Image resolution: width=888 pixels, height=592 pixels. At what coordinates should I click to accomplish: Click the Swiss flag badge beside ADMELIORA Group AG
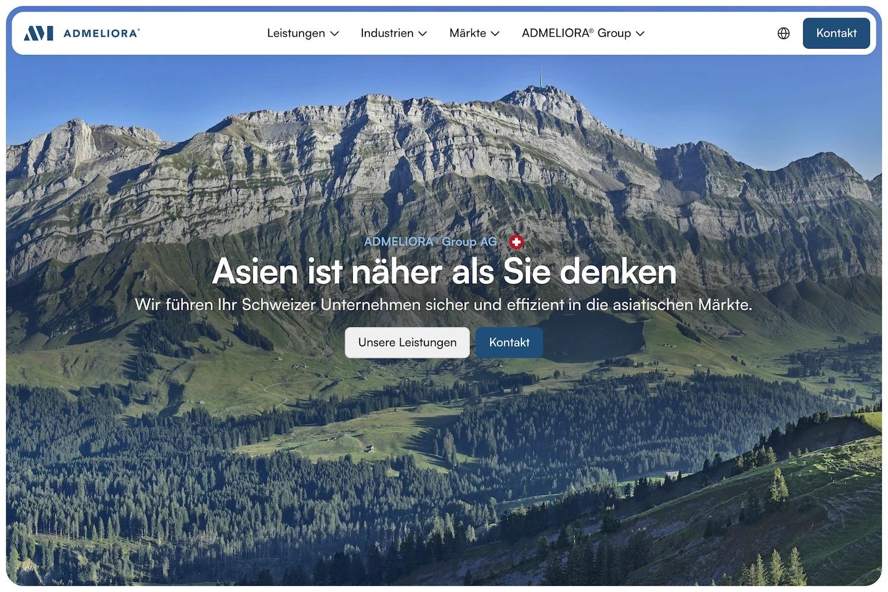516,242
